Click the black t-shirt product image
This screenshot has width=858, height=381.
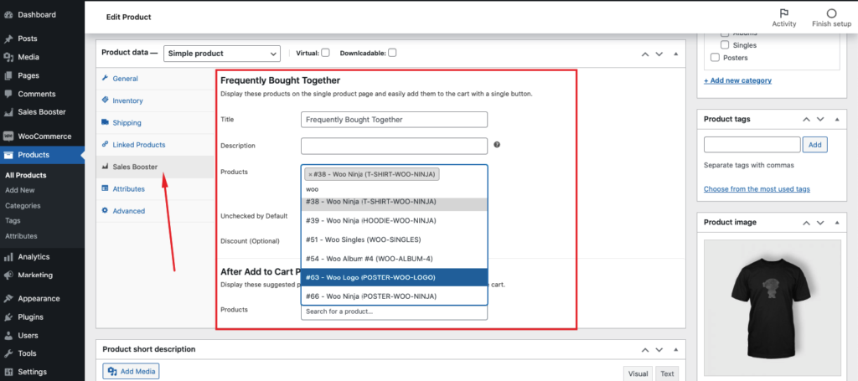[772, 310]
